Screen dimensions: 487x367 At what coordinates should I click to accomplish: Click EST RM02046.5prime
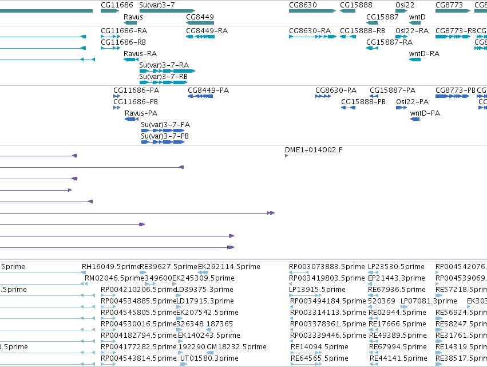point(114,278)
